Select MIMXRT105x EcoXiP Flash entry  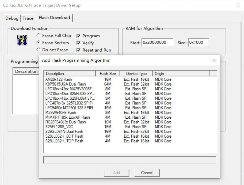[130, 117]
